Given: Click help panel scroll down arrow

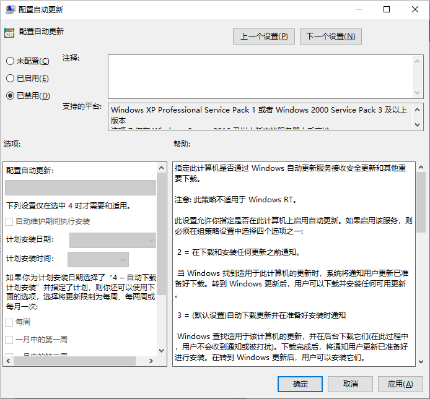Looking at the screenshot, I should pos(421,362).
